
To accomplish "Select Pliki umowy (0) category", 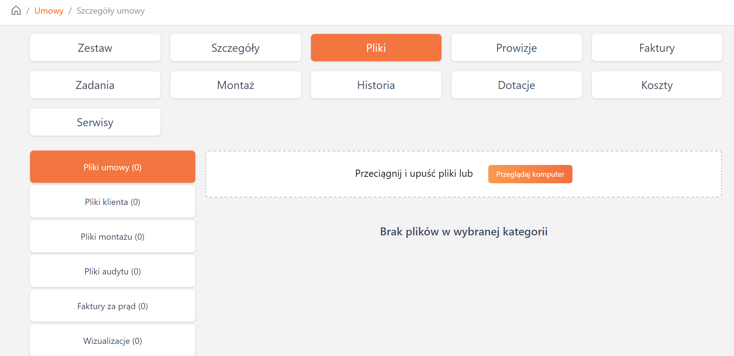I will [113, 167].
